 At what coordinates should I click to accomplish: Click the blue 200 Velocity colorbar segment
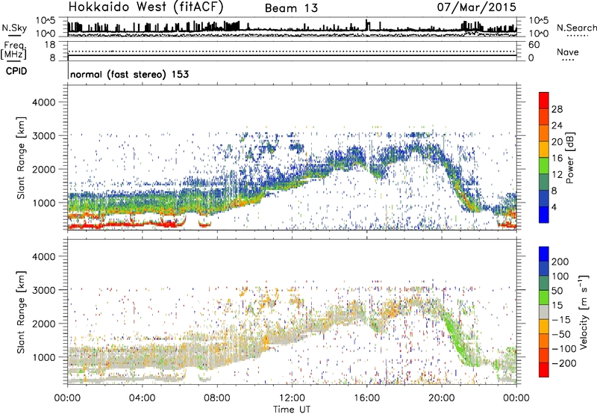coord(544,254)
